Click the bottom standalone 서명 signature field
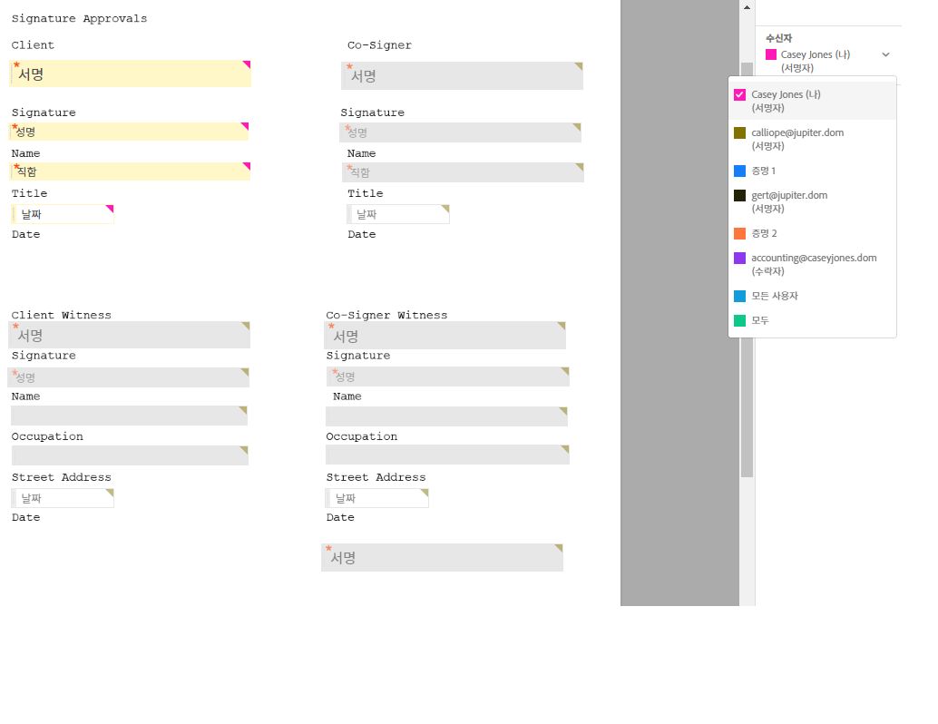The width and height of the screenshot is (938, 724). (442, 558)
